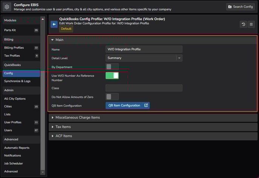259x178 pixels.
Task: Click the sidebar scrollbar down arrow
Action: click(x=43, y=172)
